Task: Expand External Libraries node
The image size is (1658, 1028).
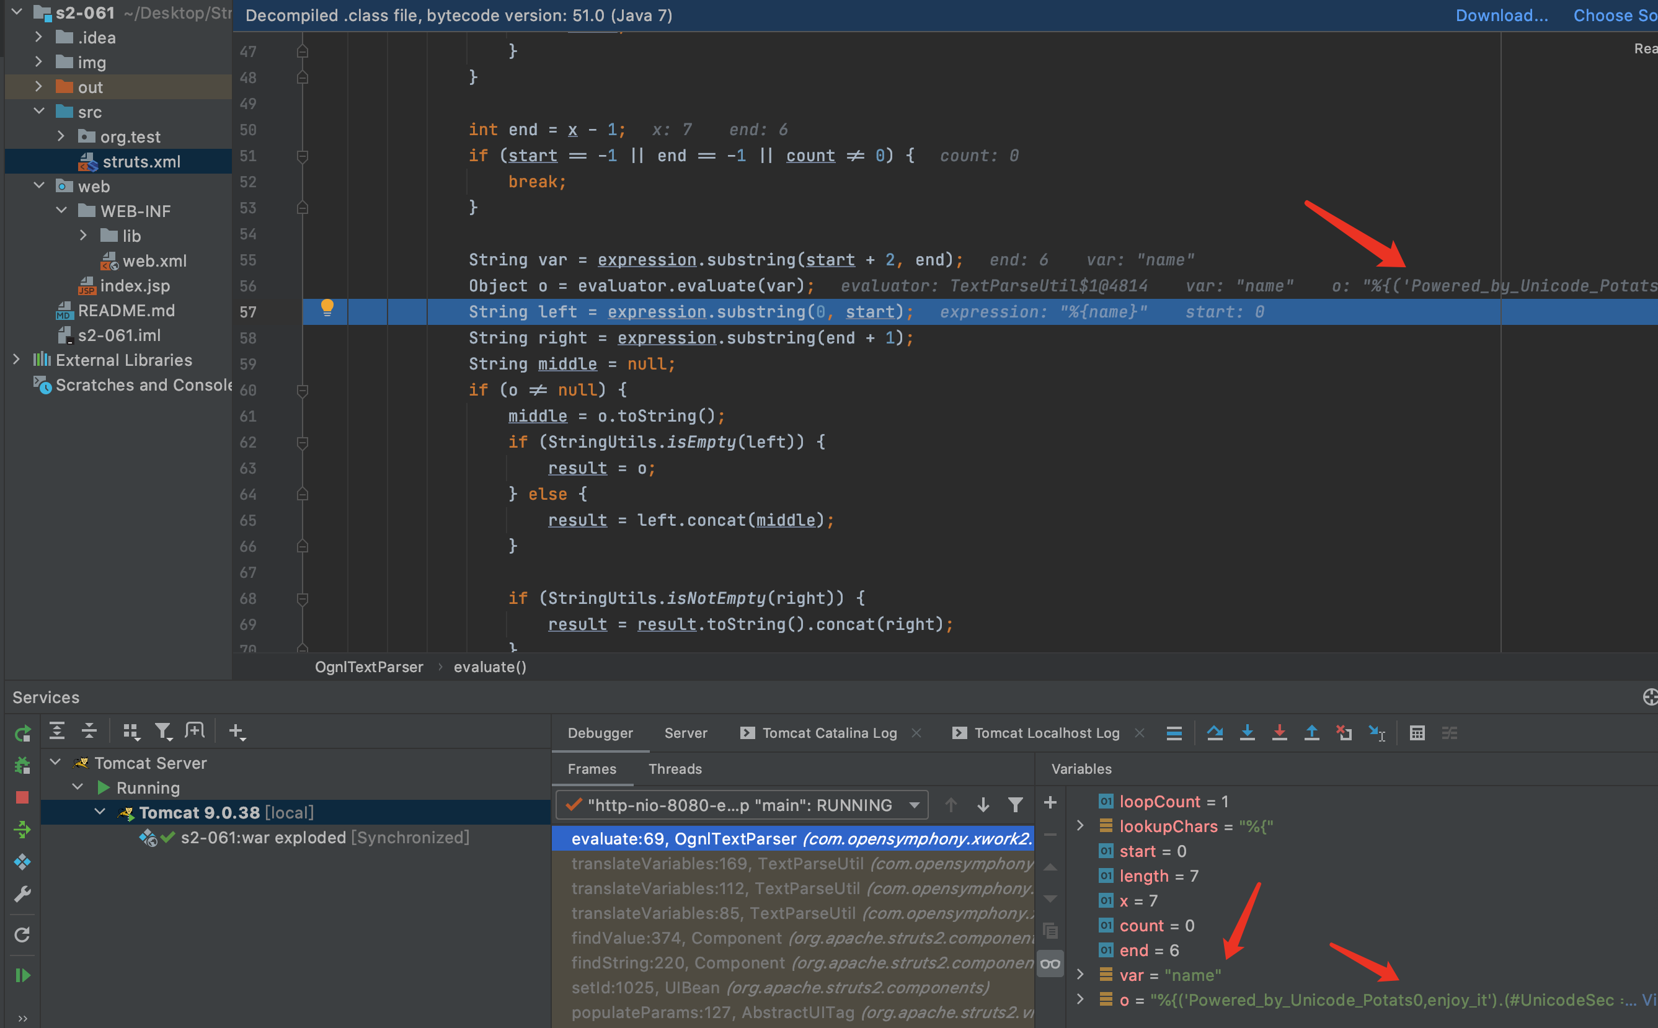Action: pos(16,359)
